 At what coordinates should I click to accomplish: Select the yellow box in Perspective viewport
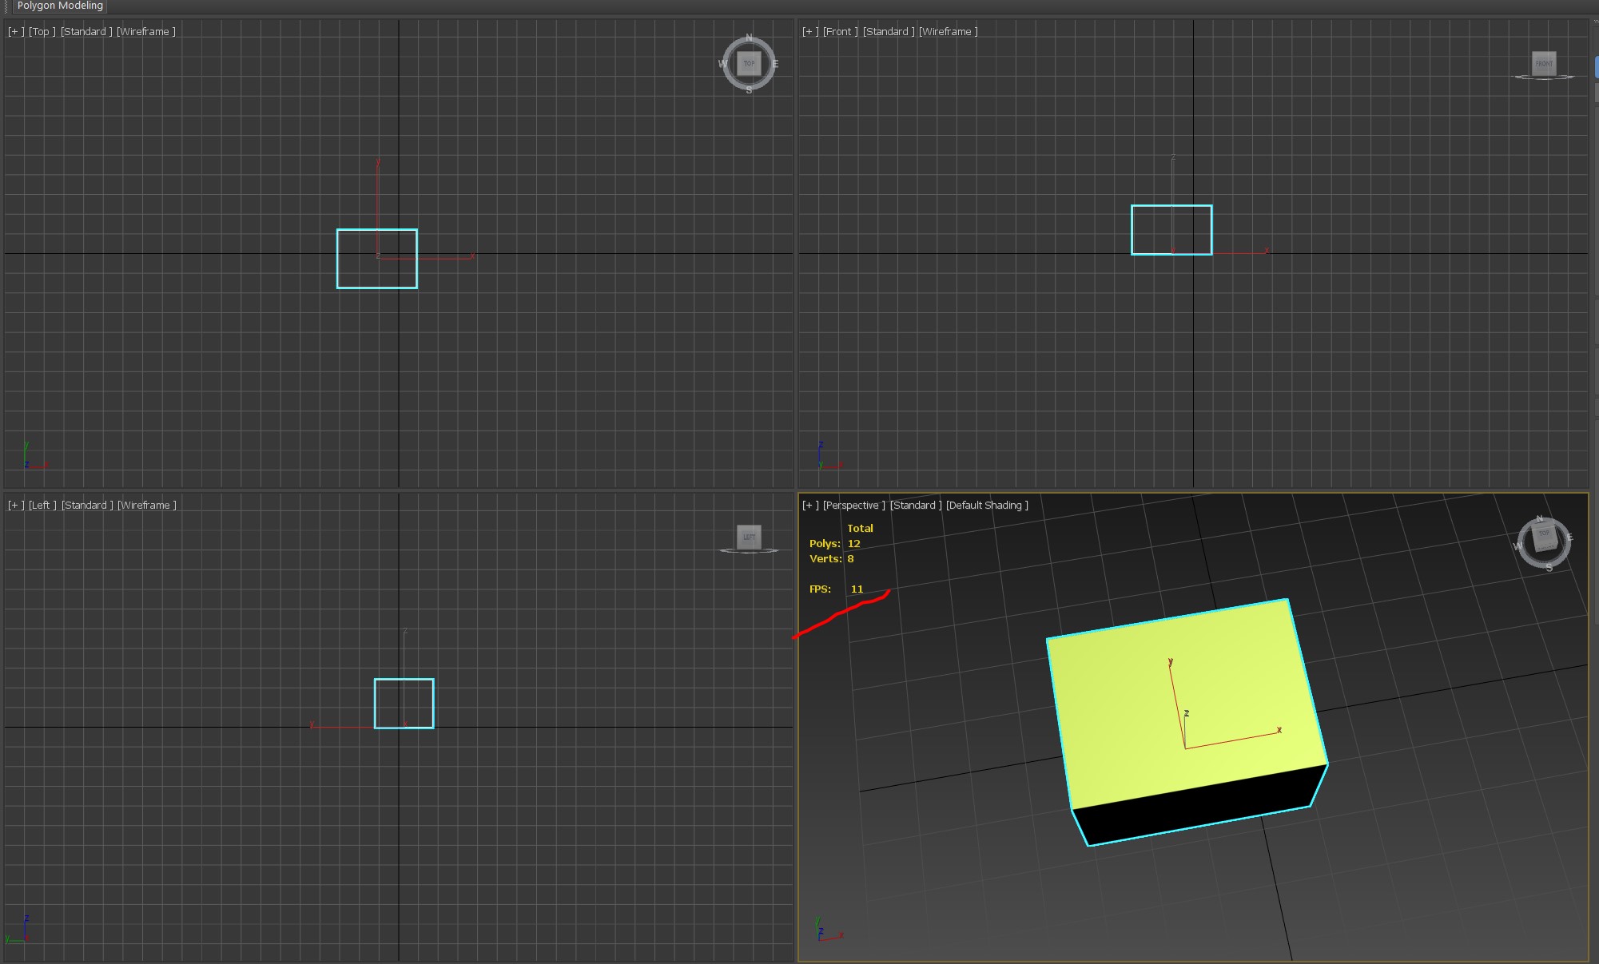[x=1183, y=703]
